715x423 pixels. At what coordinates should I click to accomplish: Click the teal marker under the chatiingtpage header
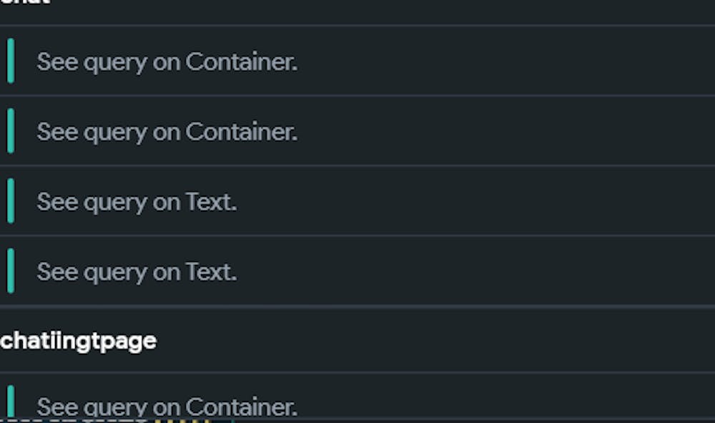click(11, 402)
